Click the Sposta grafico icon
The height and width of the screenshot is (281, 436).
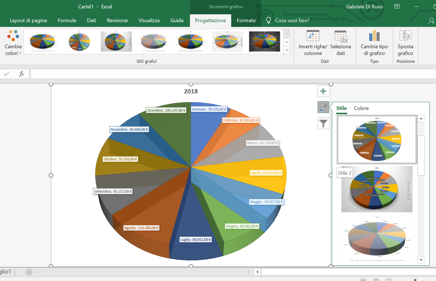click(405, 36)
